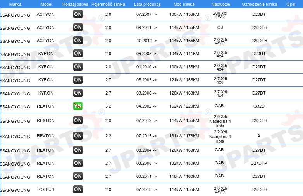
Task: Click the 120kW / 163KM power for REXTON 08.2004
Action: pyautogui.click(x=184, y=150)
